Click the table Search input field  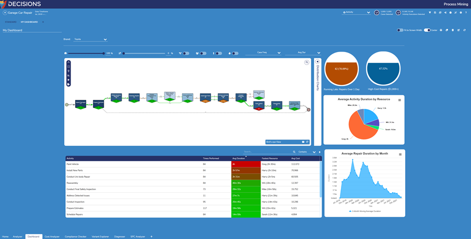(x=266, y=152)
